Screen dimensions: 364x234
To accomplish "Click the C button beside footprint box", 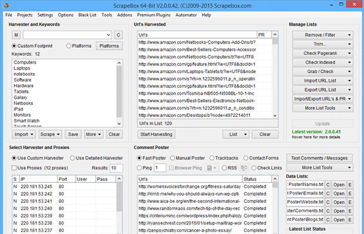I will click(118, 35).
